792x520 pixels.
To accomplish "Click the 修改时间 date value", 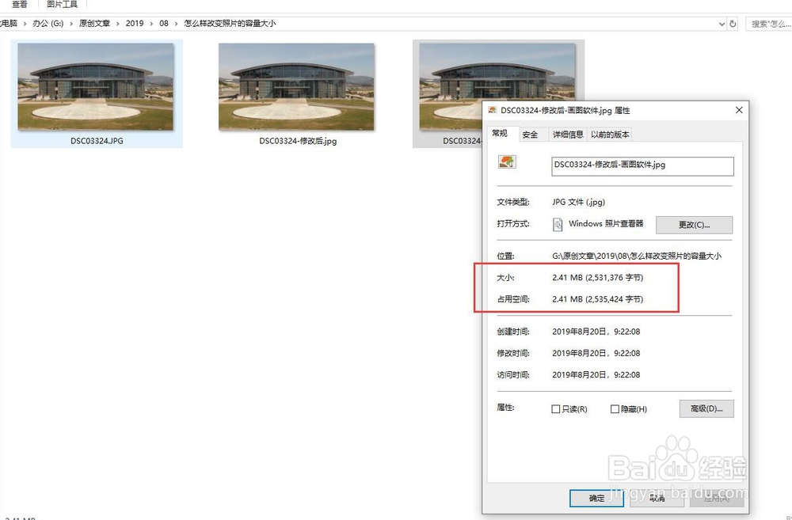I will pos(596,354).
